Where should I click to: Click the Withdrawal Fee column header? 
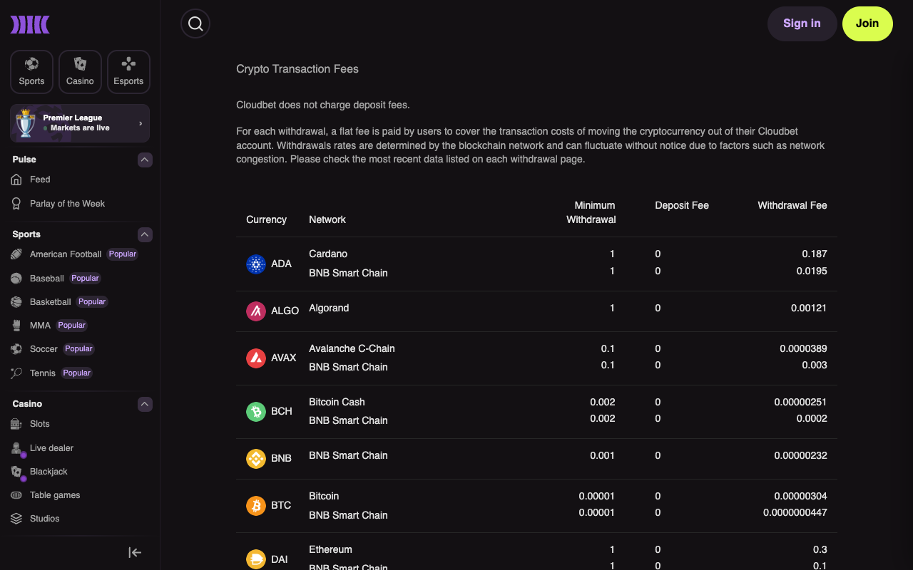point(792,205)
